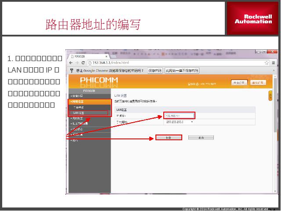Click the scrollbar up arrow
This screenshot has height=211, width=281.
(x=275, y=76)
